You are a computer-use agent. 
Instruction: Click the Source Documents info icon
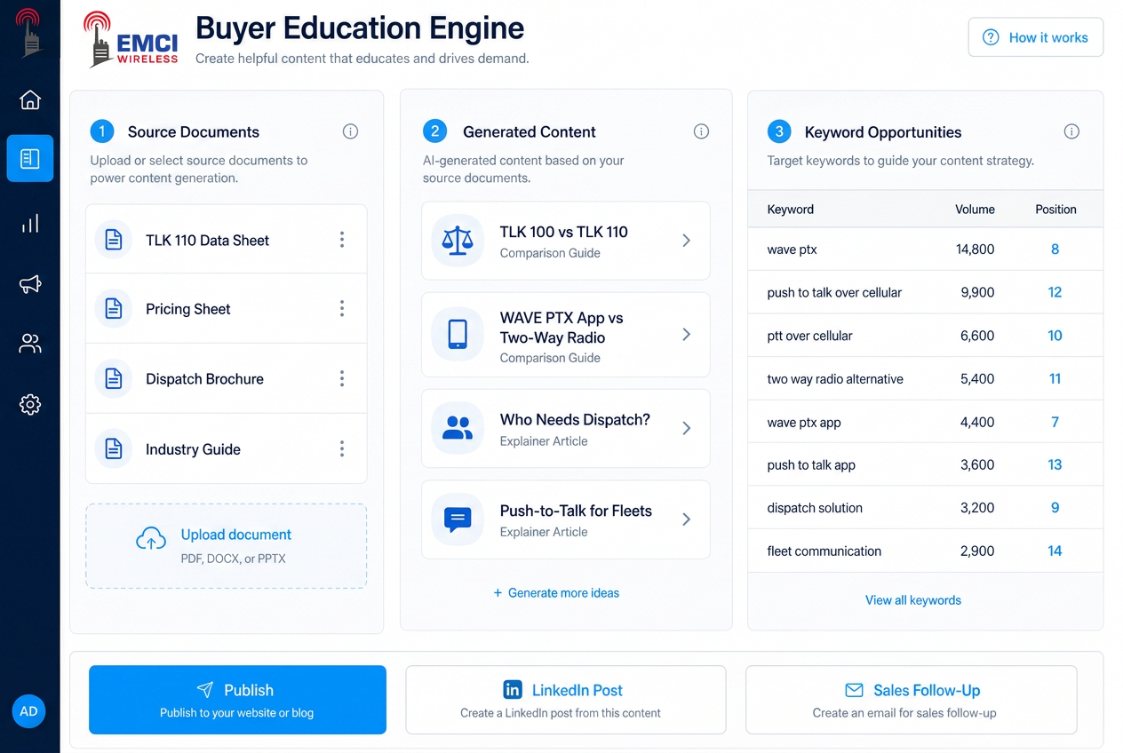coord(350,131)
